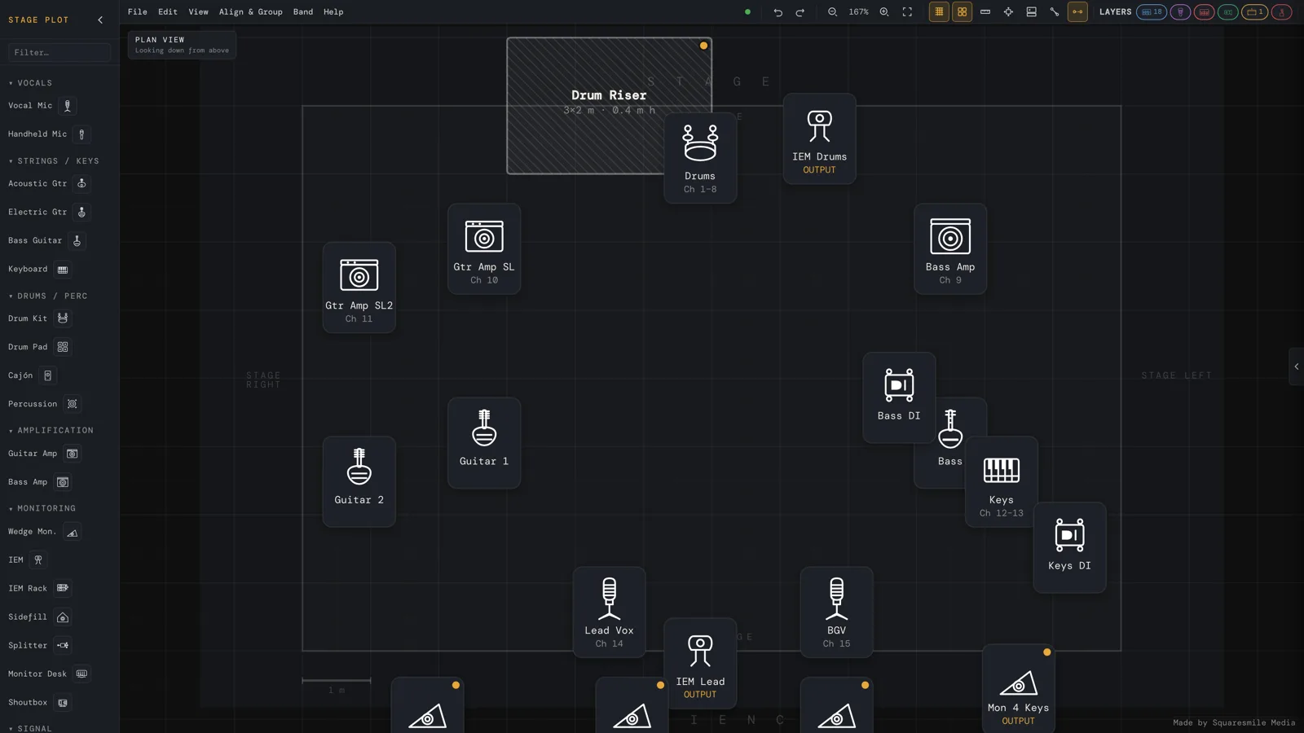Image resolution: width=1304 pixels, height=733 pixels.
Task: Select the Keys DI card
Action: 1069,547
